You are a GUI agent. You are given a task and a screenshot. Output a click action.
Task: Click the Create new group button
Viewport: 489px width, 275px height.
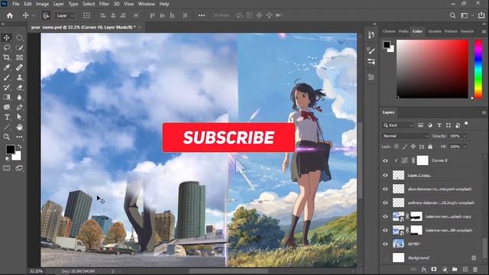point(455,270)
